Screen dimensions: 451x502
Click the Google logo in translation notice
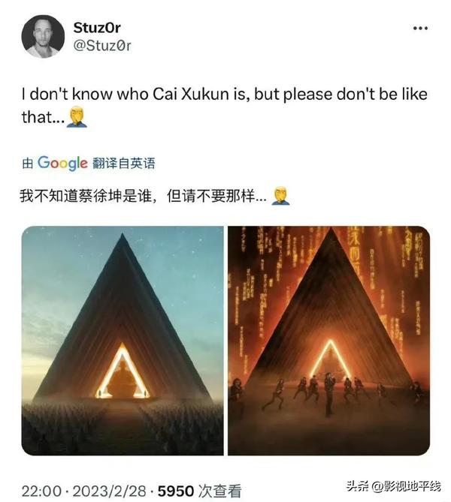point(62,164)
